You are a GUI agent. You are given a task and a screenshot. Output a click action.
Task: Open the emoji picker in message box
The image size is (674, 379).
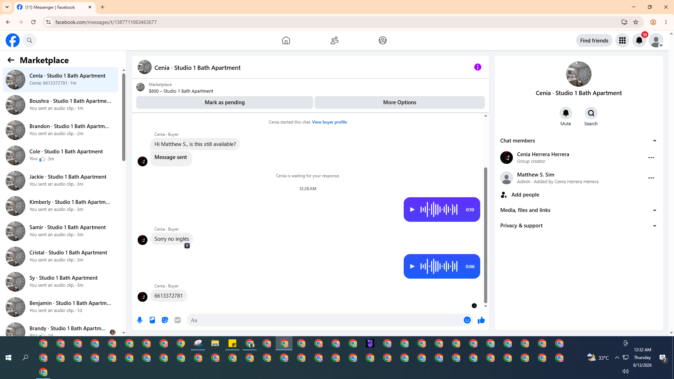[x=467, y=320]
